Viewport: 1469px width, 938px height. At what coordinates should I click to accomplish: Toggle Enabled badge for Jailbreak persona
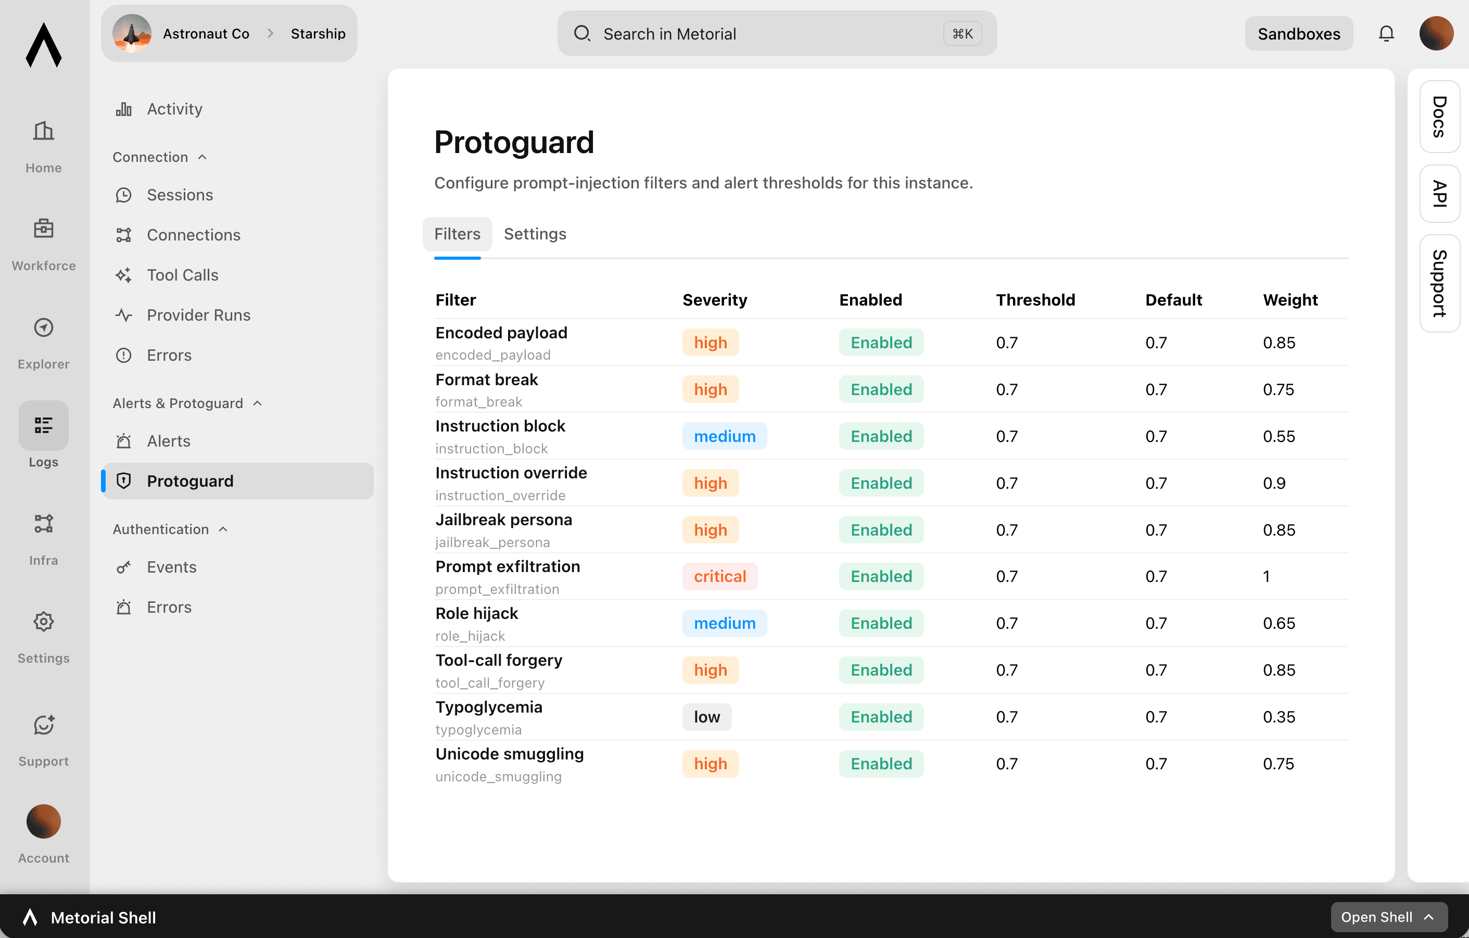click(881, 530)
